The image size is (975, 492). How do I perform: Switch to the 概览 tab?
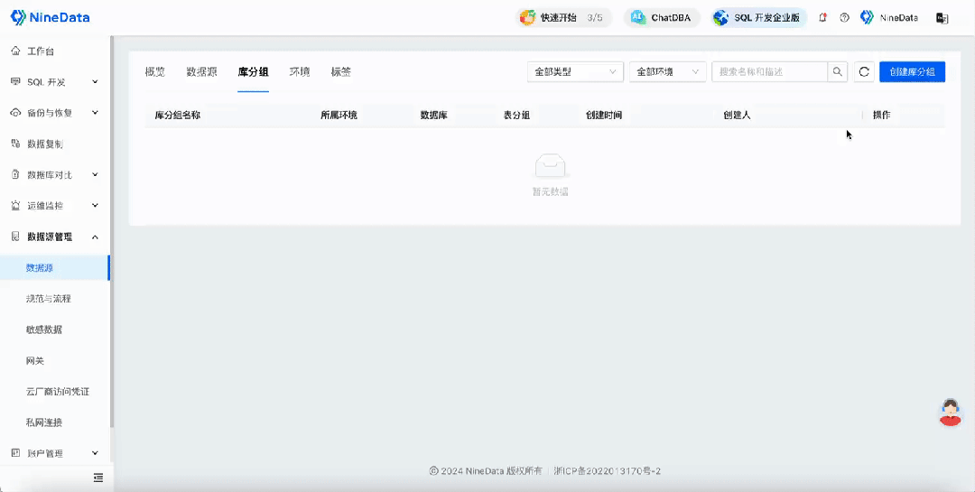(155, 71)
